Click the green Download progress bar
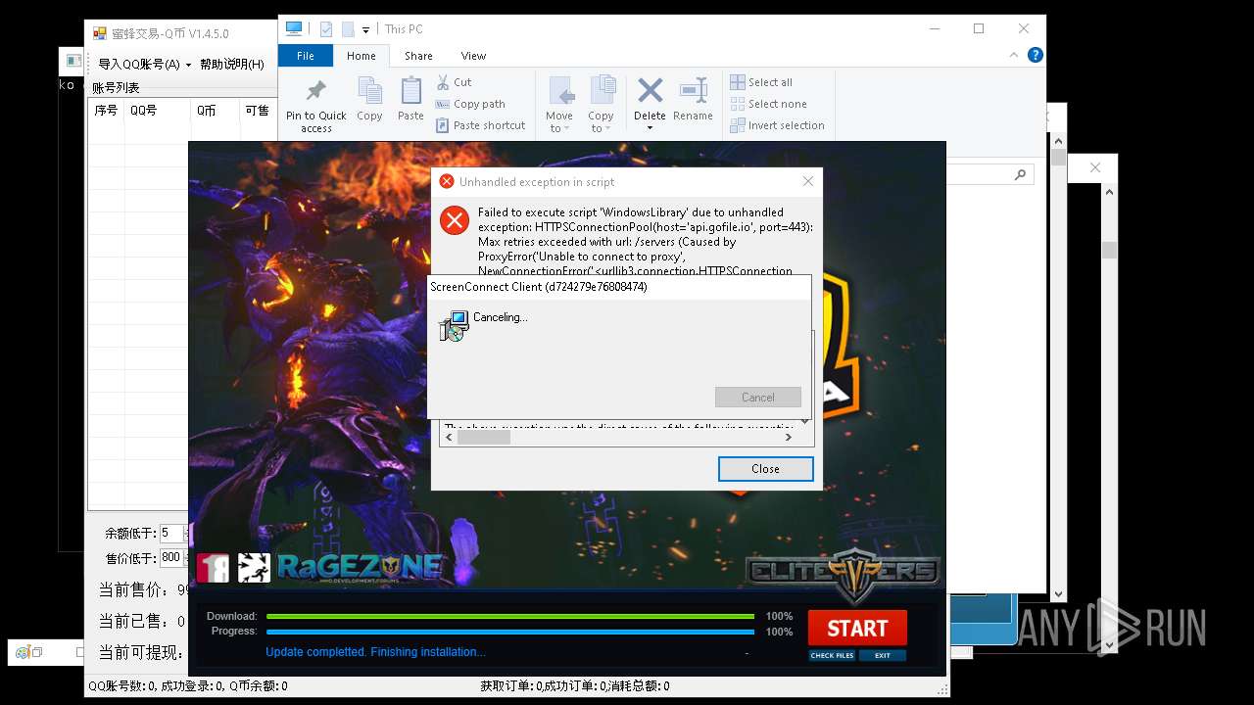This screenshot has height=705, width=1254. (x=510, y=616)
